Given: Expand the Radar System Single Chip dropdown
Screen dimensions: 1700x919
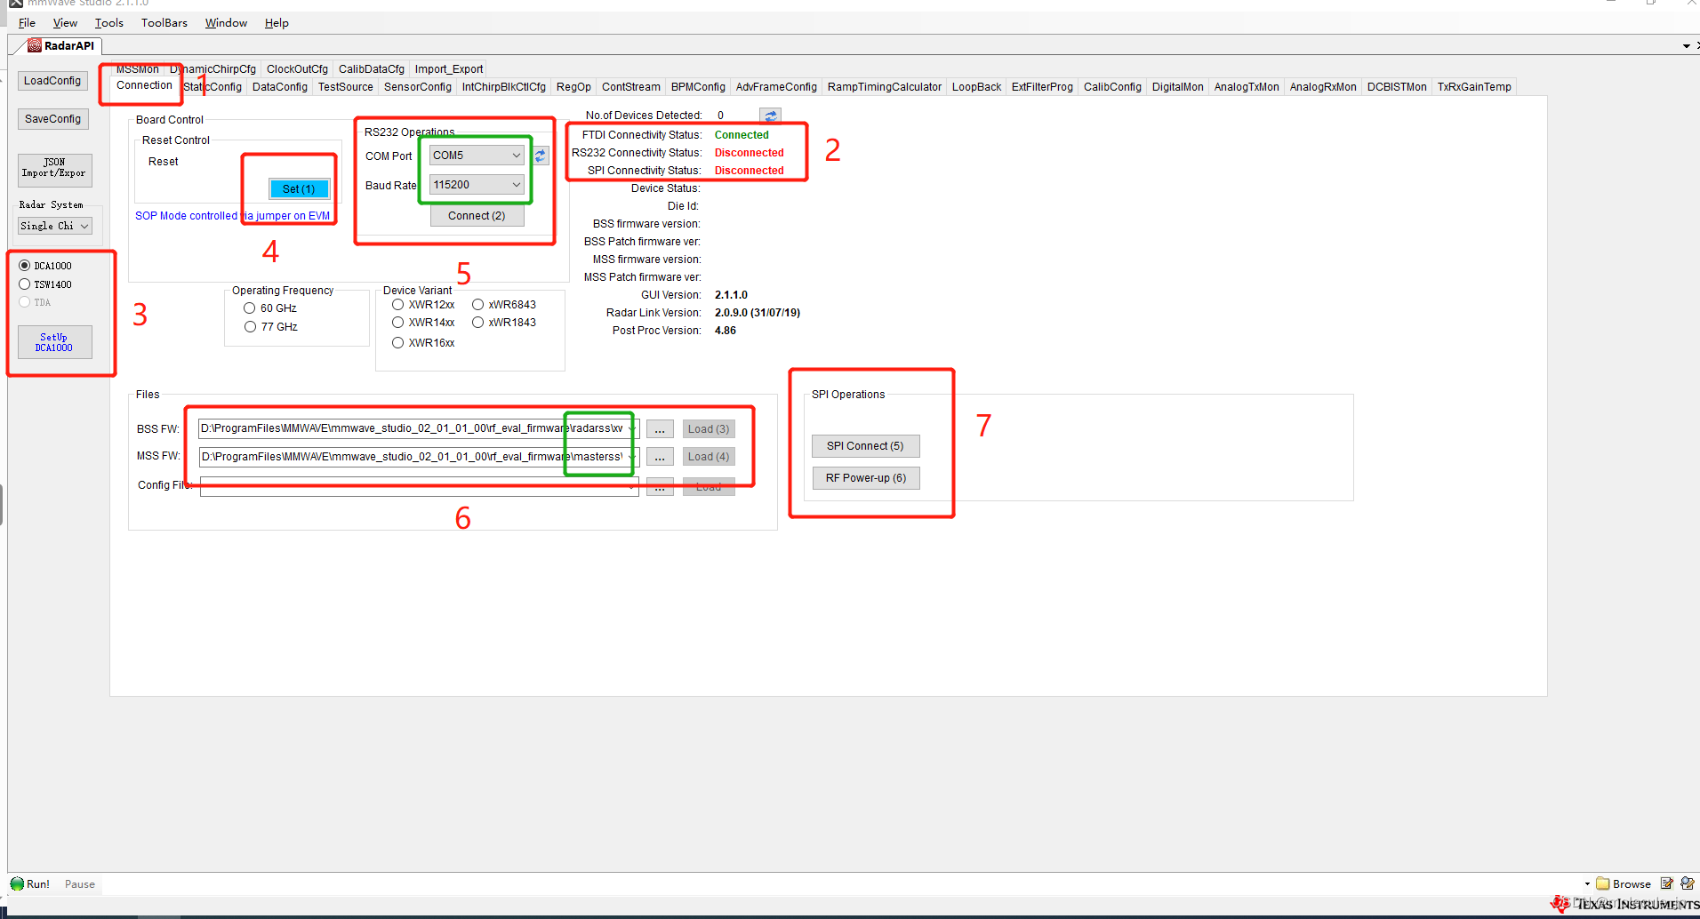Looking at the screenshot, I should pyautogui.click(x=84, y=227).
